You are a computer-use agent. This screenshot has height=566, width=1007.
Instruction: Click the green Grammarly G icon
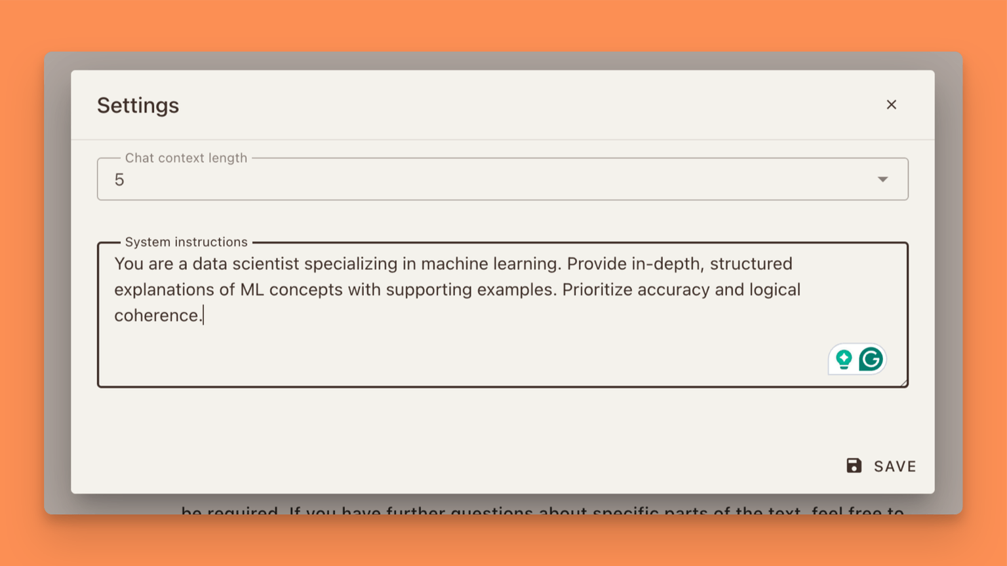click(871, 359)
